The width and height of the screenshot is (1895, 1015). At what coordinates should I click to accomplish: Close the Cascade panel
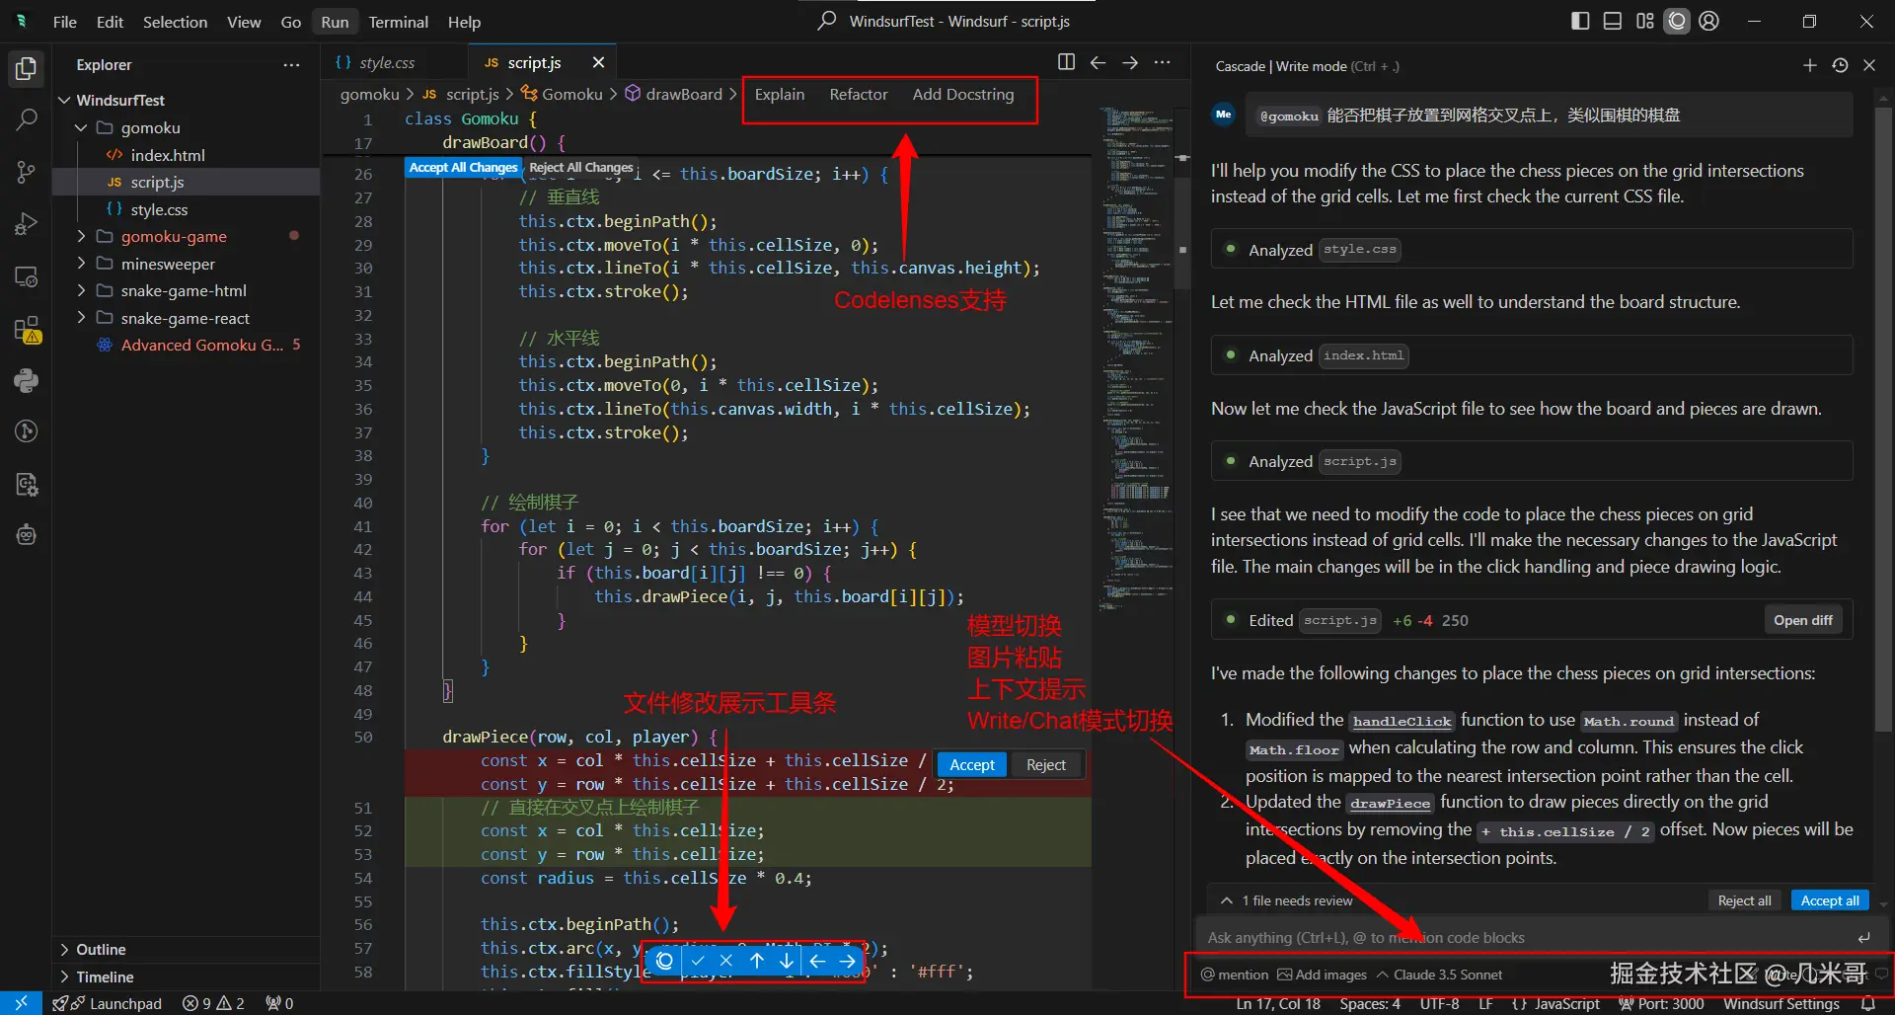(1869, 65)
